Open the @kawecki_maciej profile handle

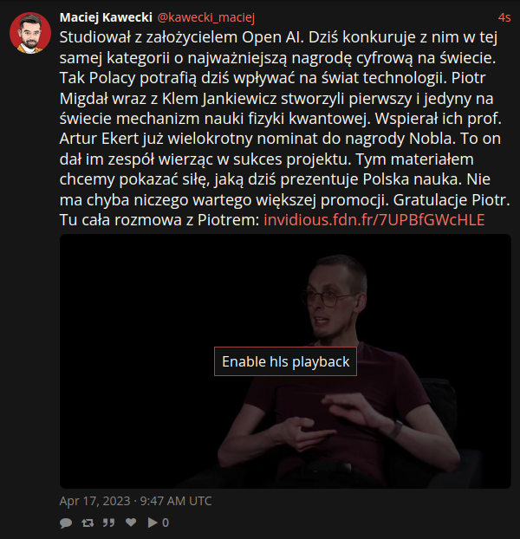[x=206, y=17]
